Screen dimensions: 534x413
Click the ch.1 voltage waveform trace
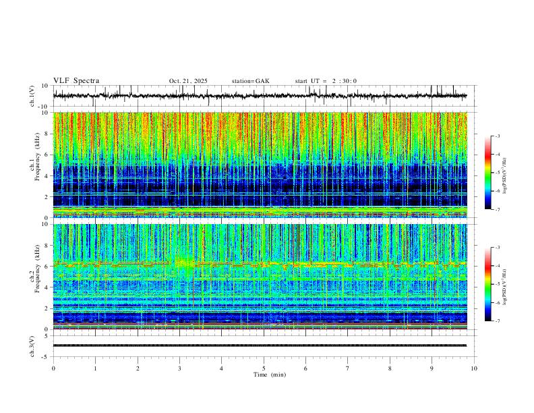[260, 96]
